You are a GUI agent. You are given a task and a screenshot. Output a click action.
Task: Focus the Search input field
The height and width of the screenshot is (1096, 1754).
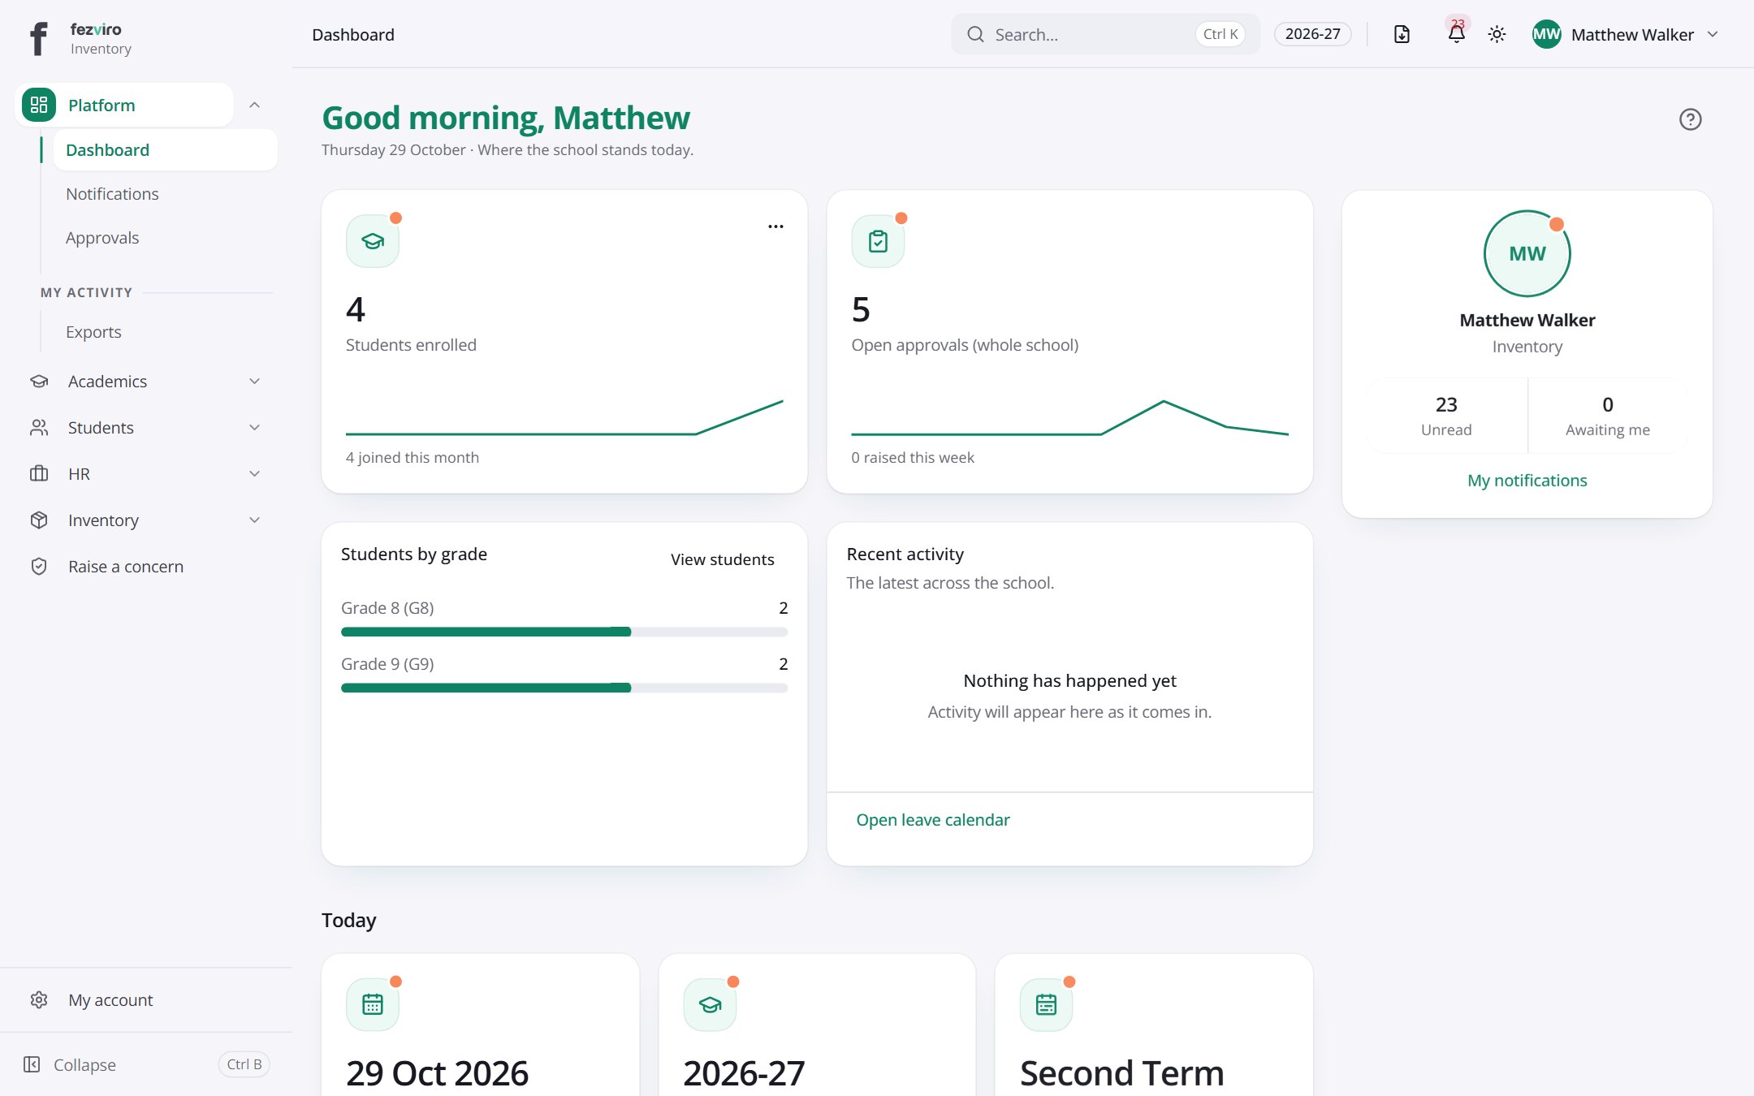(1105, 34)
